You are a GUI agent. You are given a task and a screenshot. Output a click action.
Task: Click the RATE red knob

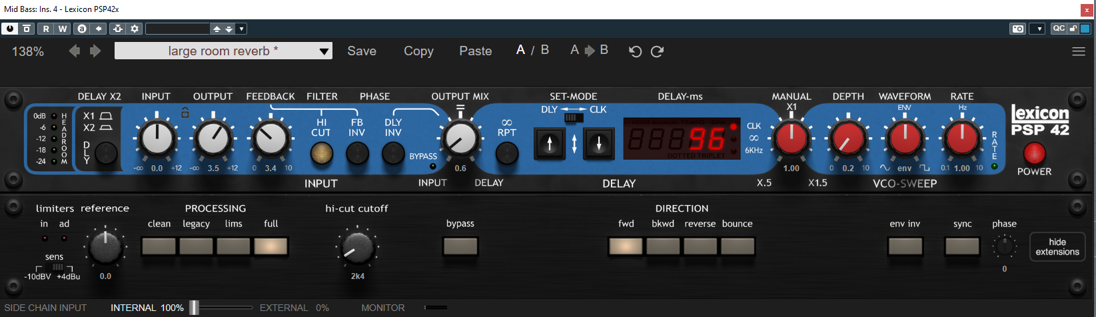point(961,139)
